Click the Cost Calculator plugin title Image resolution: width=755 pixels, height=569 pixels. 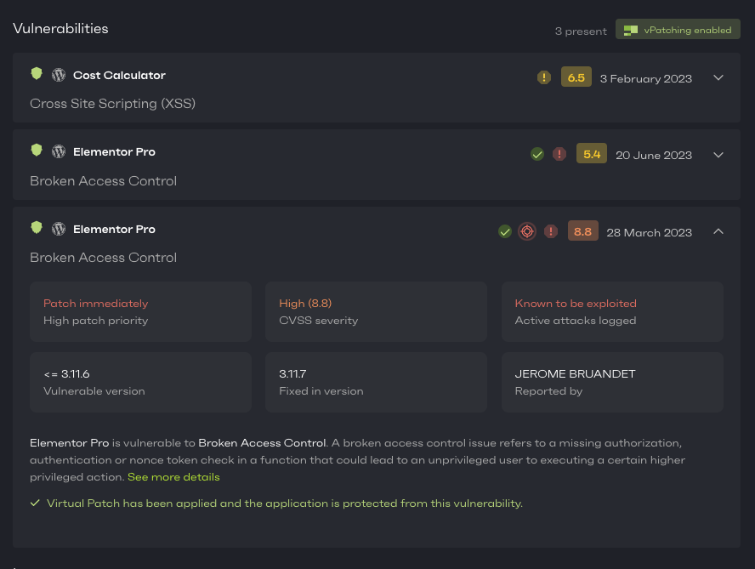[119, 75]
